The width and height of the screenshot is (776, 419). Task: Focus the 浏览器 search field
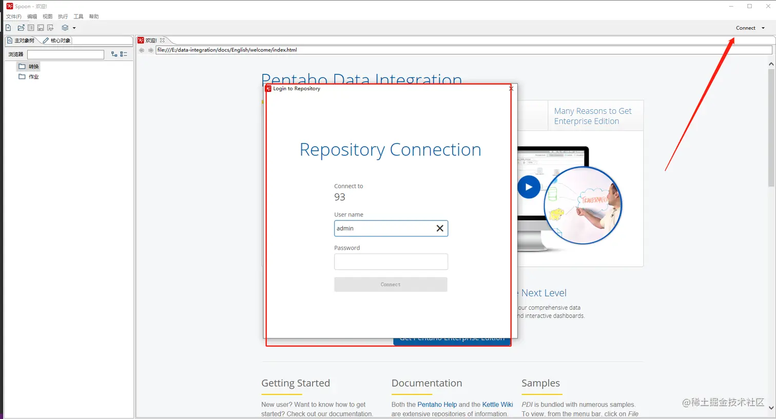click(x=66, y=54)
